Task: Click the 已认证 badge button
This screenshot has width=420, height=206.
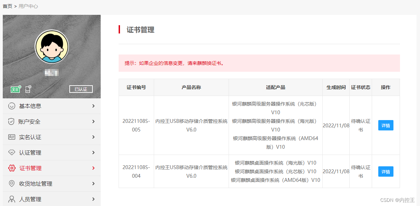Action: 81,89
